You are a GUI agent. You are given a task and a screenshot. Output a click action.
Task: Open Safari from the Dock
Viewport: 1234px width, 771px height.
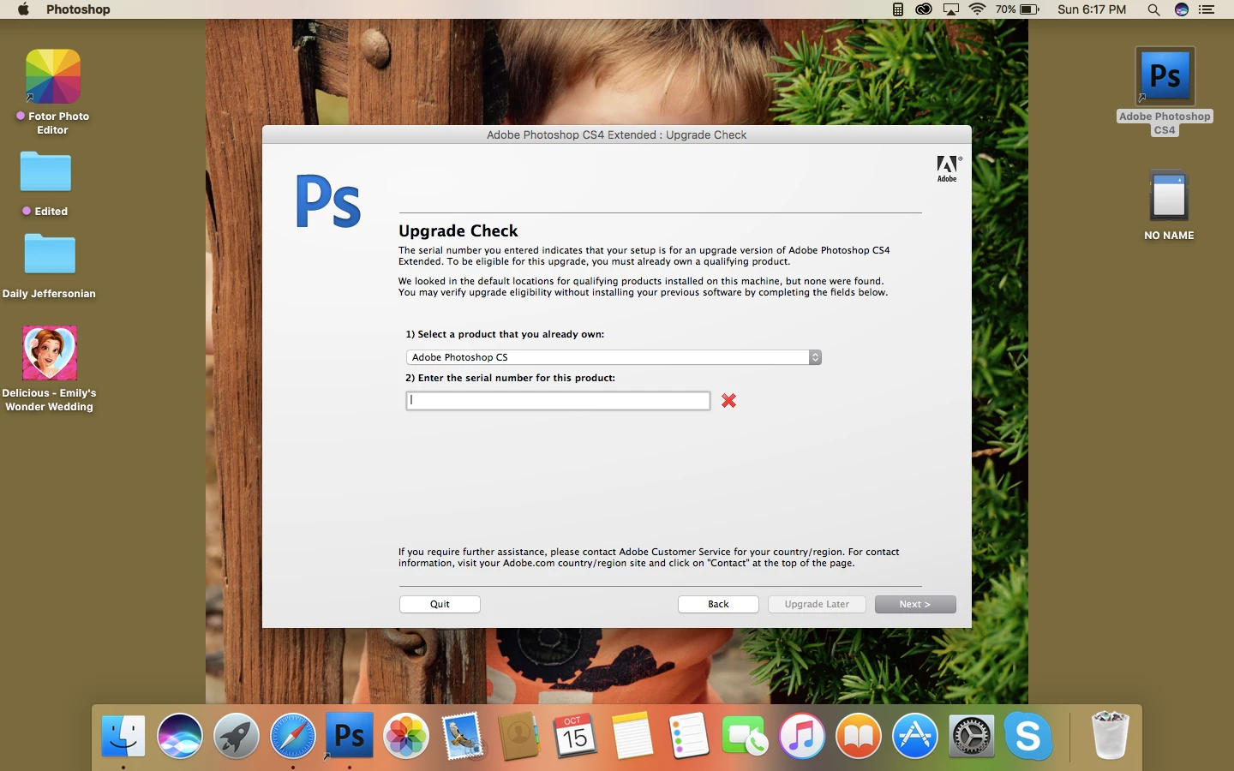(x=293, y=736)
